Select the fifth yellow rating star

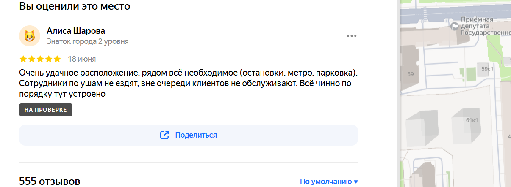pyautogui.click(x=57, y=59)
